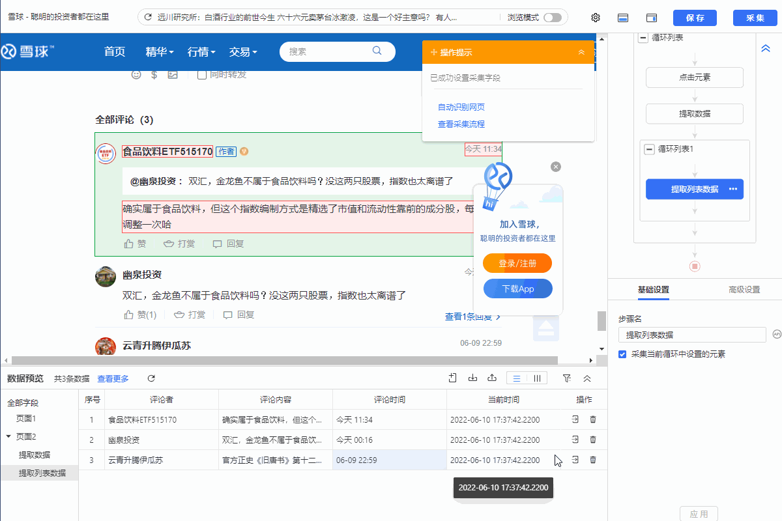Switch to the 基础设置 tab

tap(654, 290)
